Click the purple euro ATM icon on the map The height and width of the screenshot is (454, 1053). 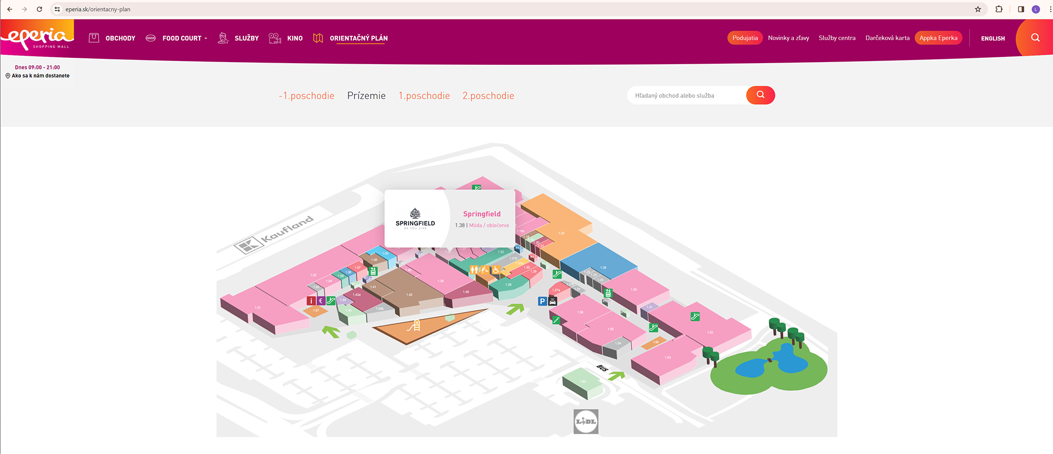pos(321,301)
